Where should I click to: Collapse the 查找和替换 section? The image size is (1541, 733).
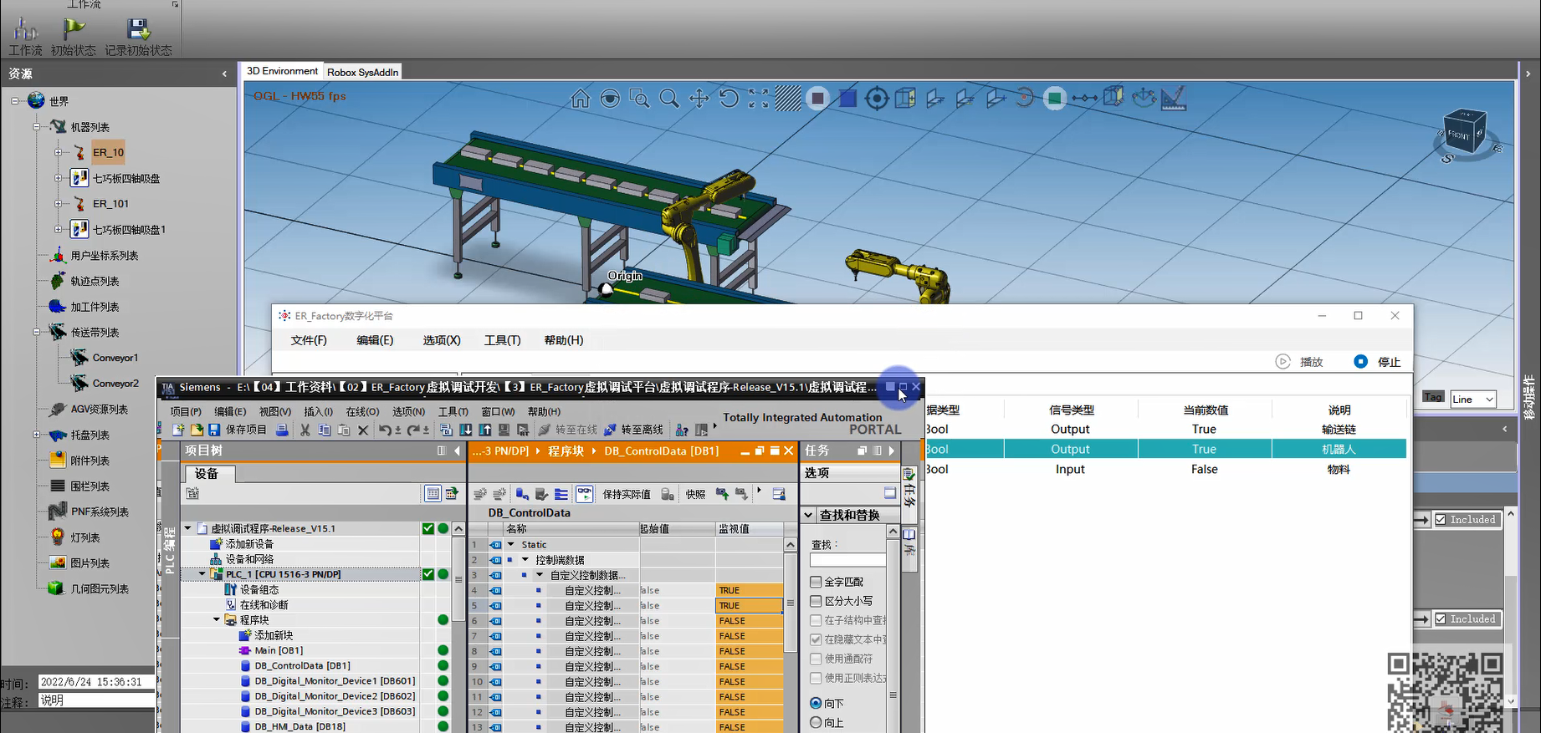pyautogui.click(x=809, y=516)
